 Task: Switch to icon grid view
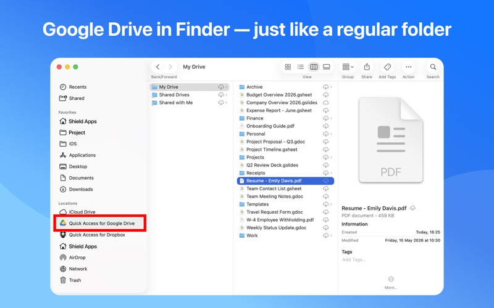click(x=288, y=67)
